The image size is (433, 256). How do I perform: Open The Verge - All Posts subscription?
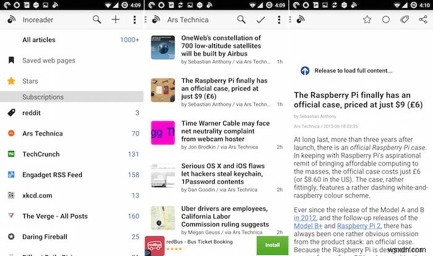pos(72,216)
